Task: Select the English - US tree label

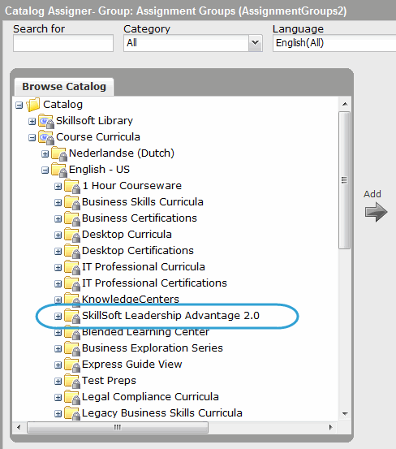Action: [x=99, y=170]
